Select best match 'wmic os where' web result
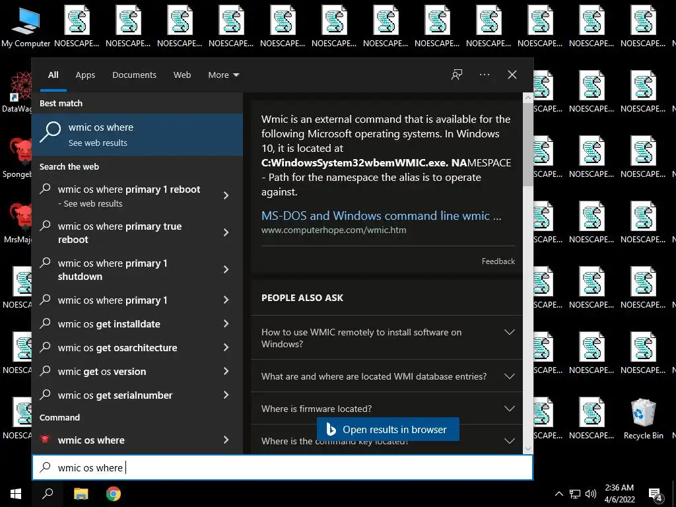The width and height of the screenshot is (676, 507). [137, 135]
